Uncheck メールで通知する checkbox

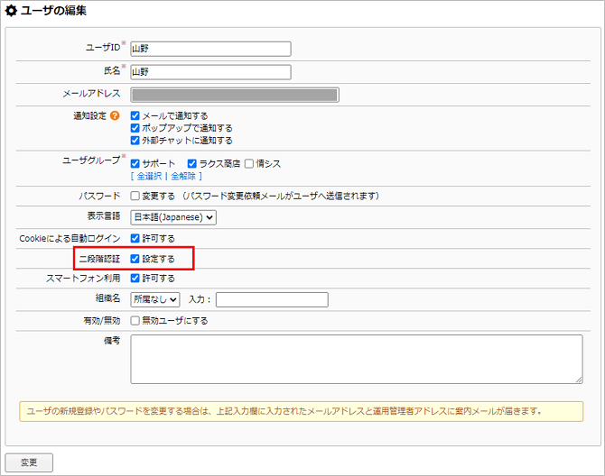click(135, 115)
